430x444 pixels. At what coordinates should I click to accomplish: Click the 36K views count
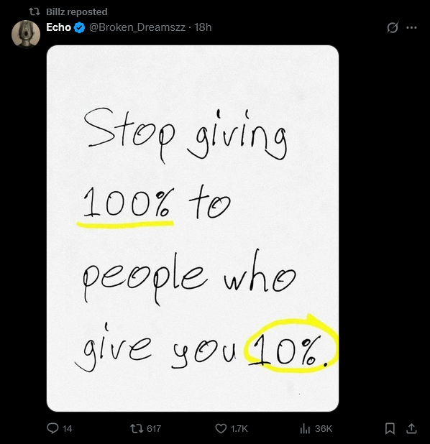click(x=324, y=428)
